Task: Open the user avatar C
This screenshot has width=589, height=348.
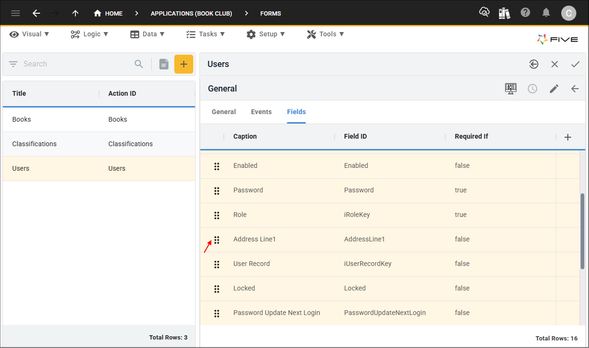Action: tap(569, 13)
